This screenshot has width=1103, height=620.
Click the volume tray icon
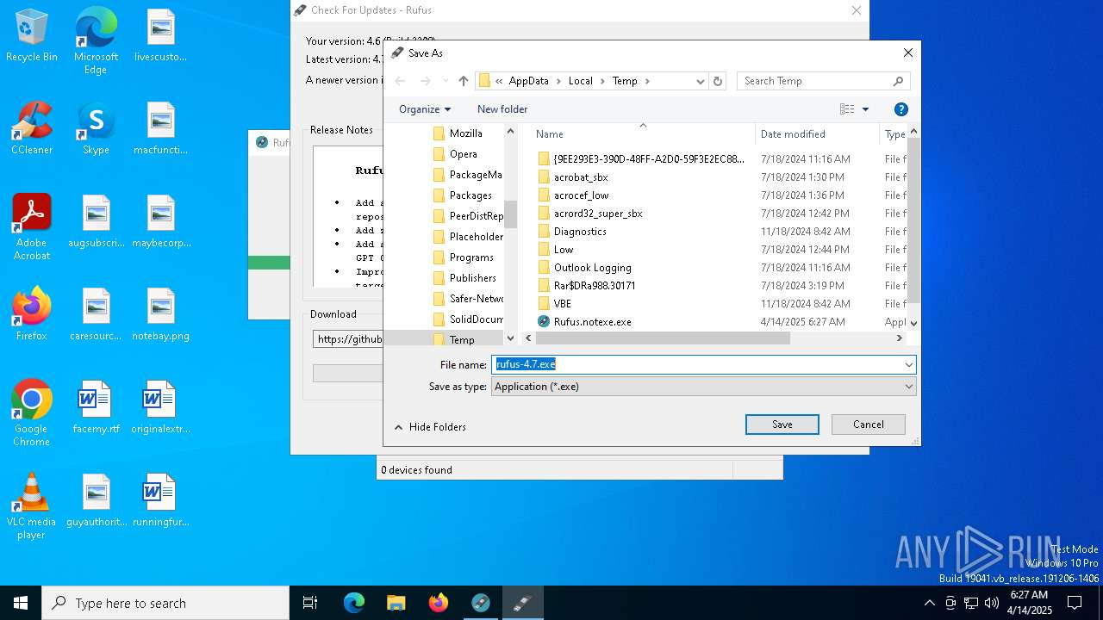pos(992,603)
